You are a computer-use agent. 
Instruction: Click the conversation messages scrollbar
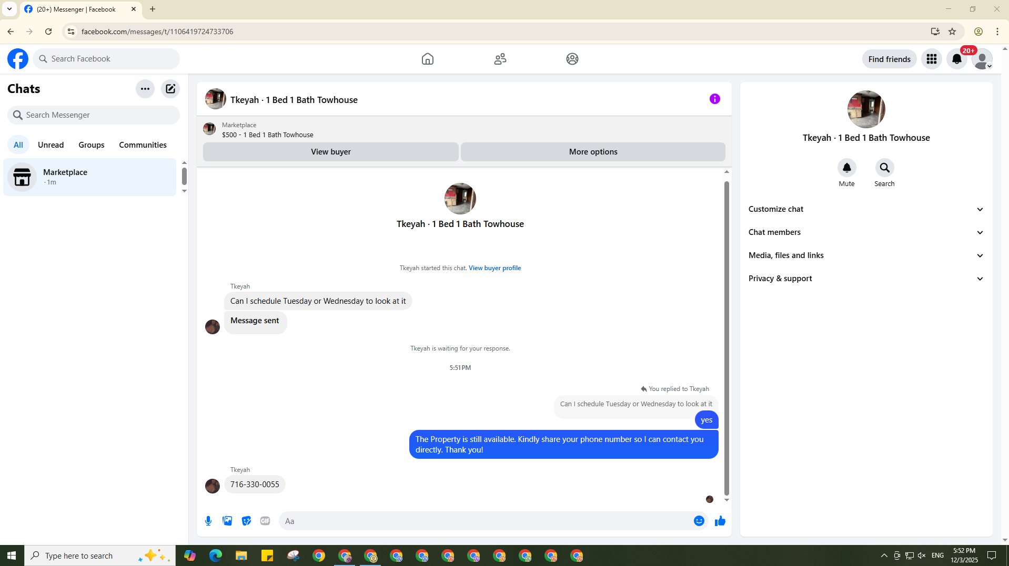(x=727, y=338)
